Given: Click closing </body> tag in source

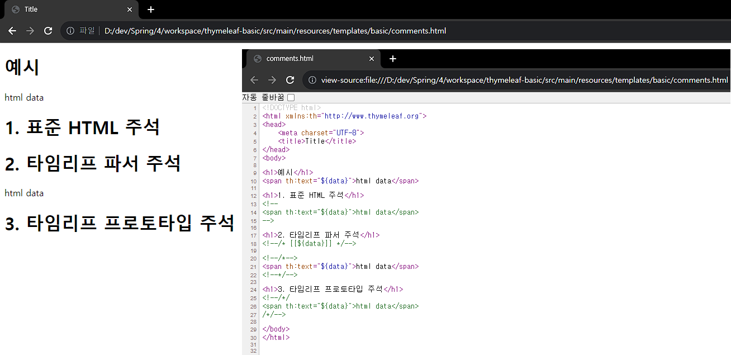Looking at the screenshot, I should 276,329.
